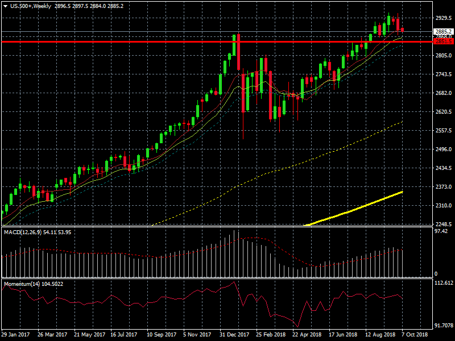
Task: Click the latest red weekly candle
Action: (403, 30)
